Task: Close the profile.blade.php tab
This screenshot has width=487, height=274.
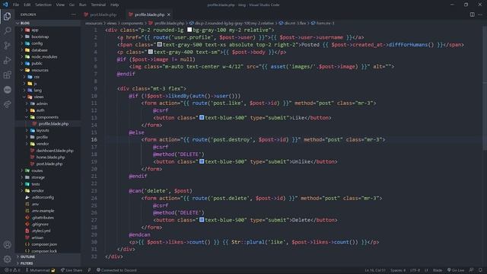Action: [169, 14]
